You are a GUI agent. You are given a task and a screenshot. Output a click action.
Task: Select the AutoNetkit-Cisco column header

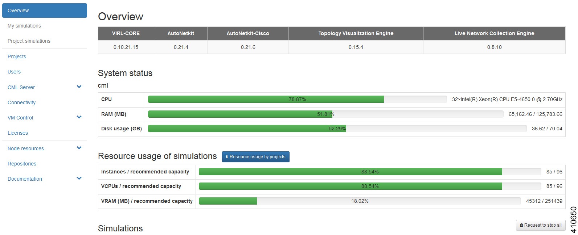click(248, 33)
